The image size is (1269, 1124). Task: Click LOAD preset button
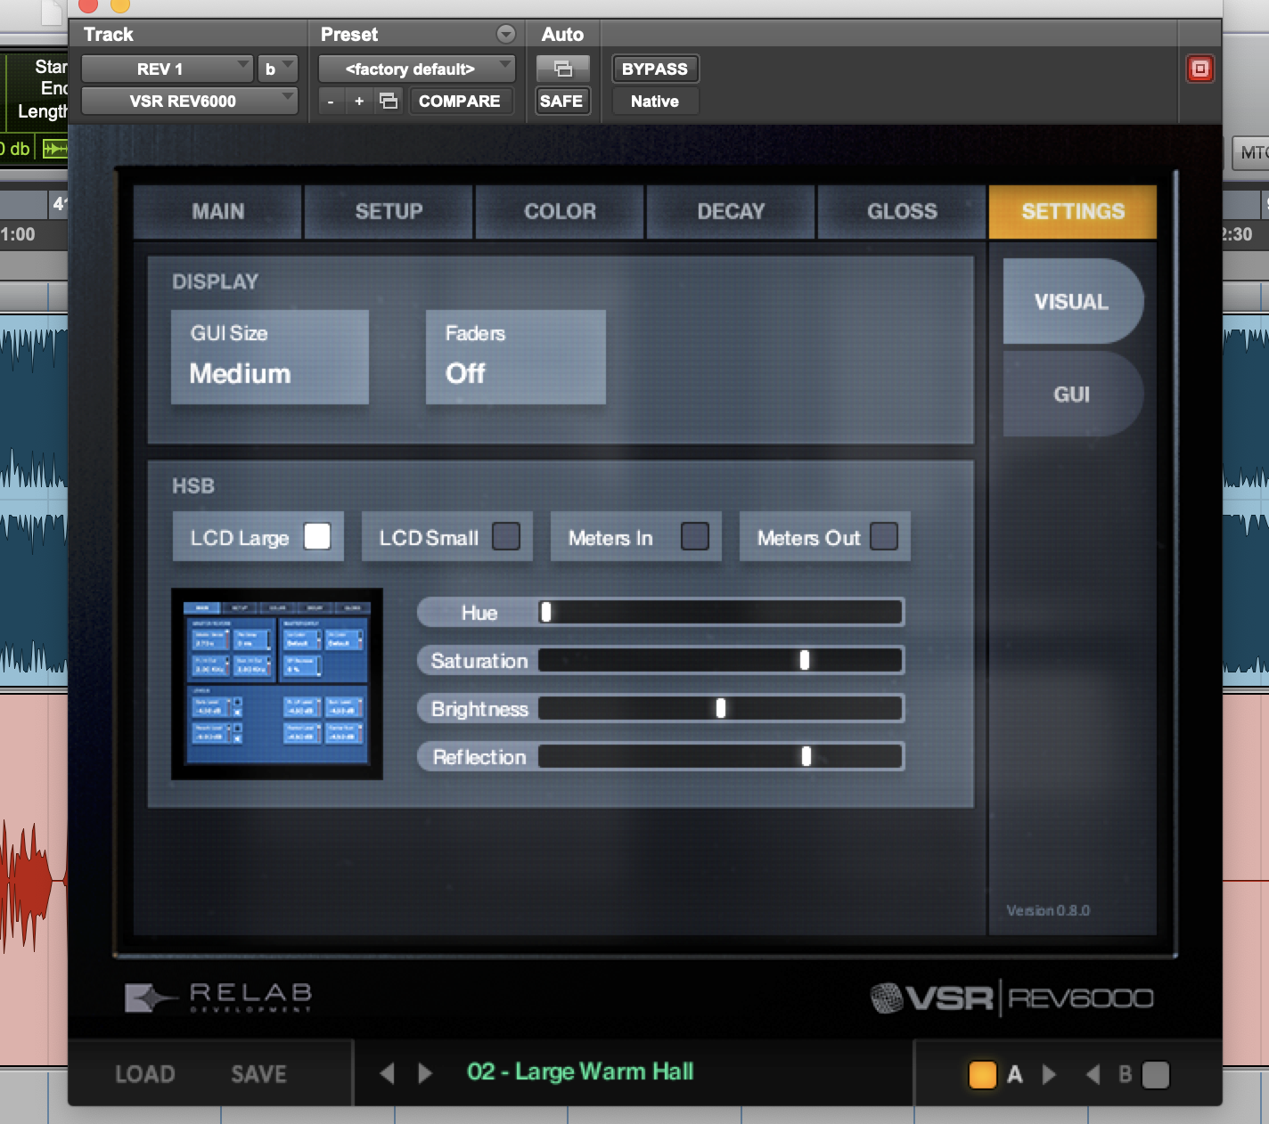tap(145, 1074)
